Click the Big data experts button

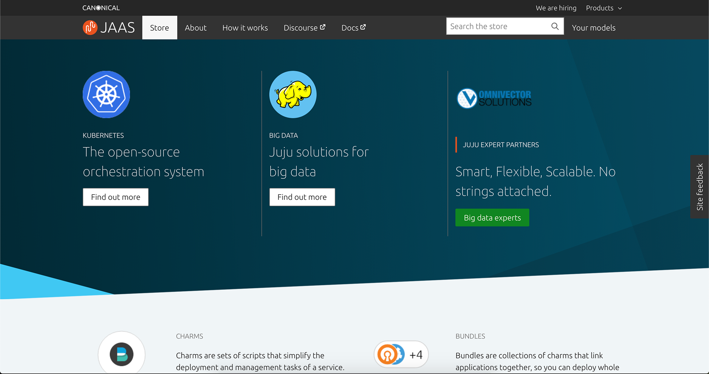(492, 217)
